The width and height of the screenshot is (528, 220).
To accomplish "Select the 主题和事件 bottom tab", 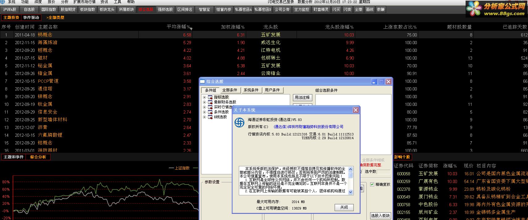I will (x=13, y=157).
